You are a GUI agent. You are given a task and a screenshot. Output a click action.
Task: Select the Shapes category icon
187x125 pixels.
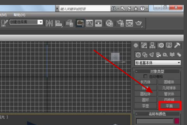[x=145, y=55]
